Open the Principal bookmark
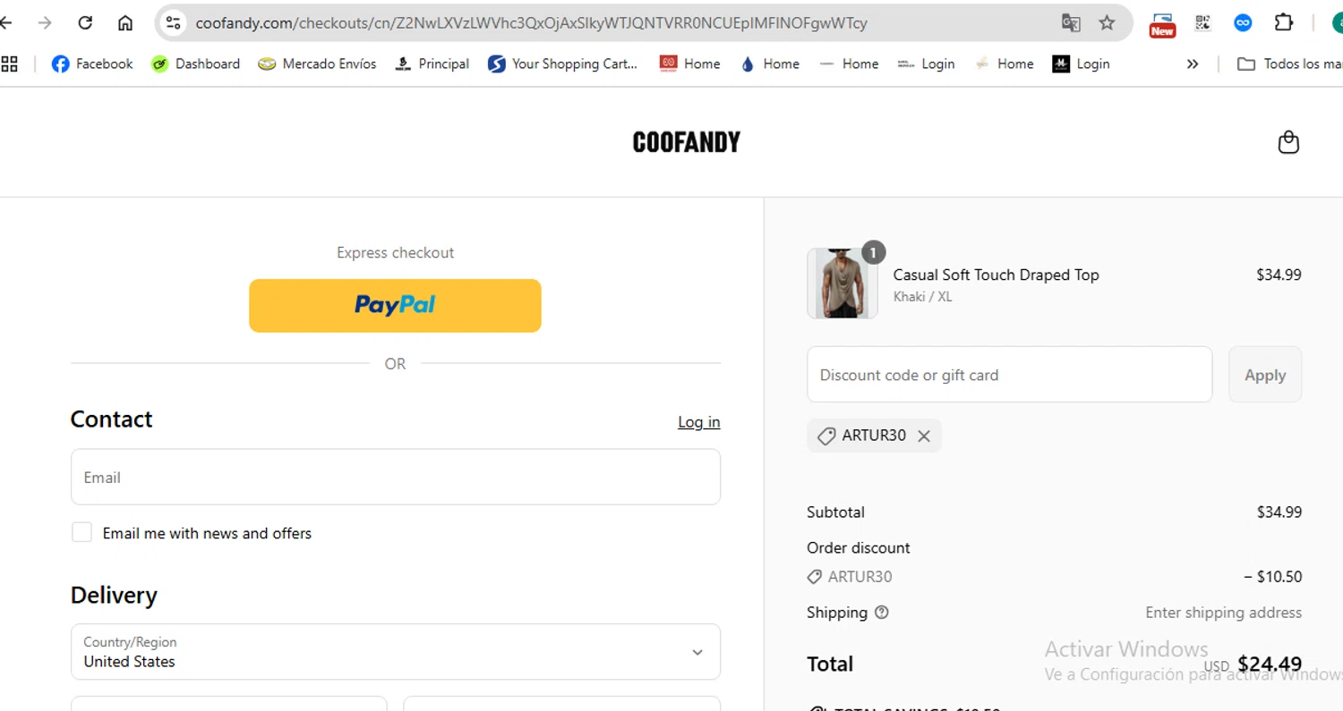The image size is (1343, 711). point(432,63)
